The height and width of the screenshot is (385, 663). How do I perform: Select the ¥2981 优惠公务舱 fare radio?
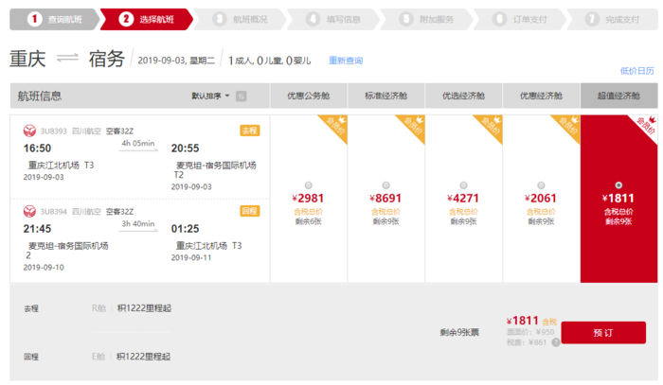tap(308, 184)
